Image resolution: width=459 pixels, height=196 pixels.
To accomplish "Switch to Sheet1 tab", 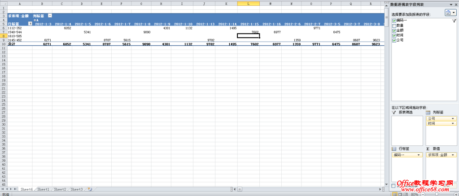I will [x=44, y=189].
